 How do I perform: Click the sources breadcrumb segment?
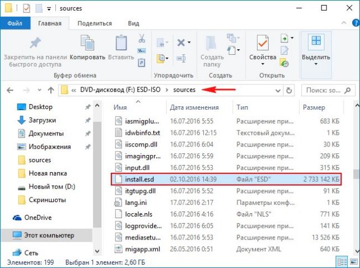tap(184, 90)
